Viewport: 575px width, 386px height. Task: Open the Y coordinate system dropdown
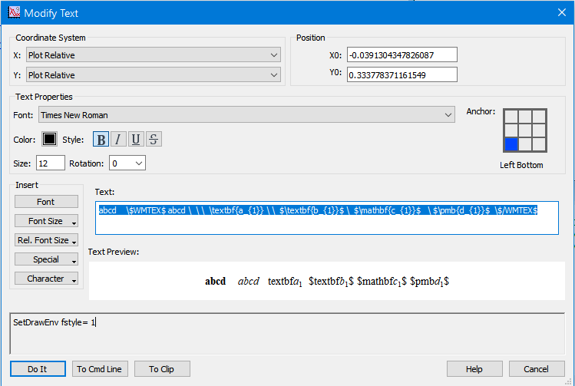click(153, 75)
